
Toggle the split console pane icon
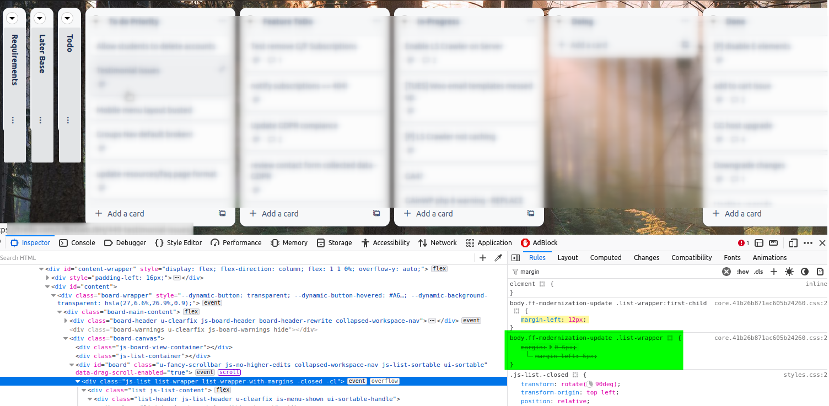pyautogui.click(x=758, y=243)
